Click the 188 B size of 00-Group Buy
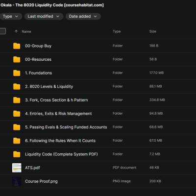The height and width of the screenshot is (196, 196). click(154, 46)
